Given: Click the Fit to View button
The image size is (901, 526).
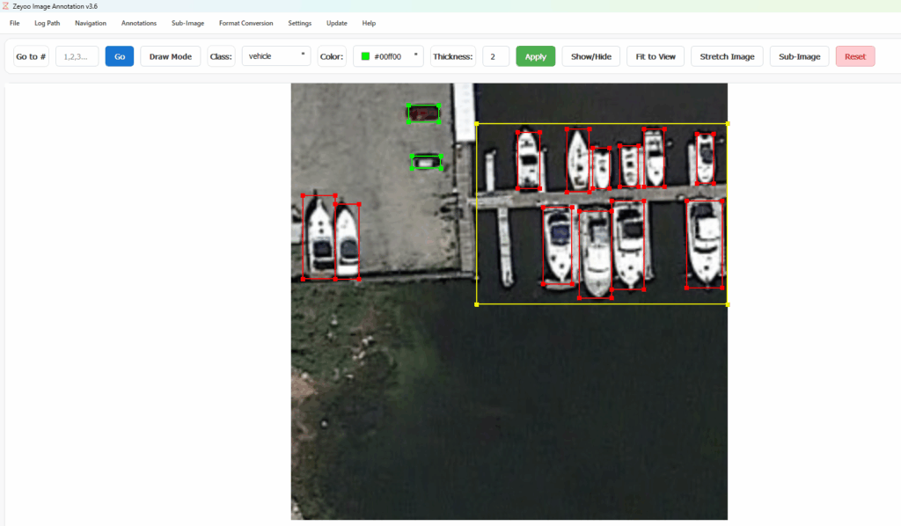Looking at the screenshot, I should coord(655,56).
